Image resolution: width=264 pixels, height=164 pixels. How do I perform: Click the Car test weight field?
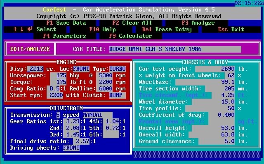[x=215, y=69]
